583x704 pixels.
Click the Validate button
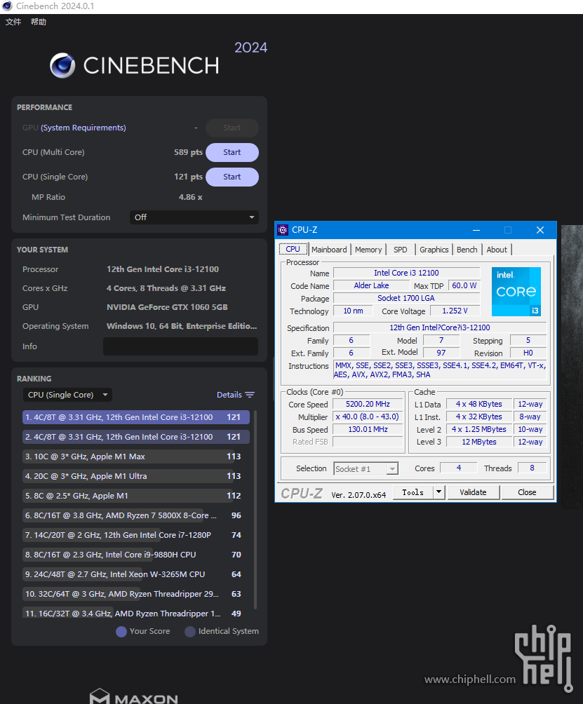click(473, 492)
